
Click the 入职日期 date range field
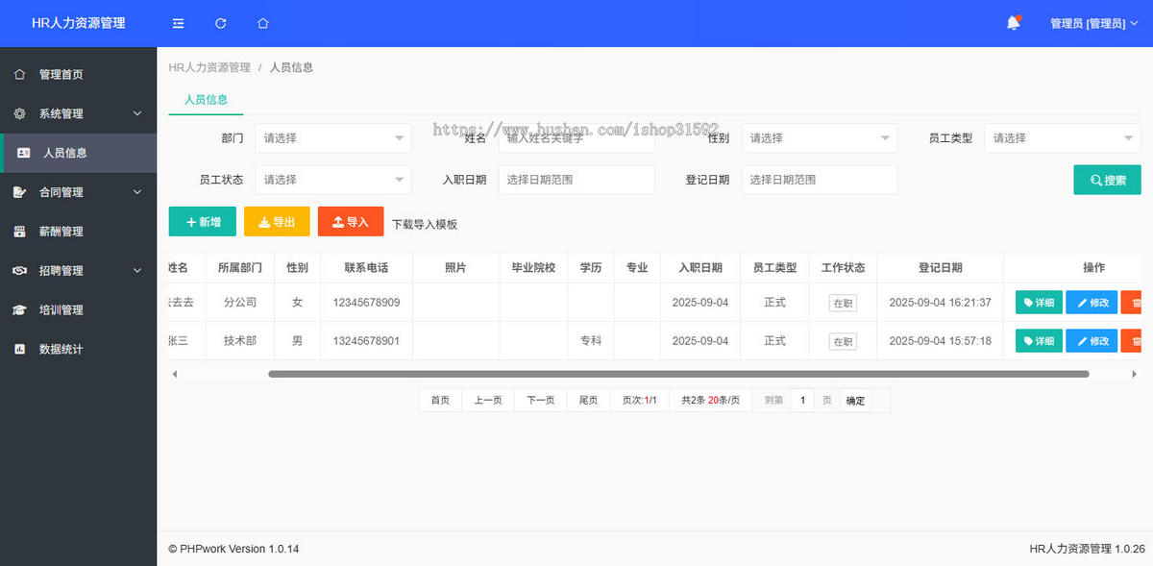point(576,180)
